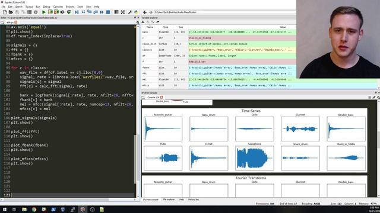
Task: Run the file with green play button
Action: pos(44,12)
